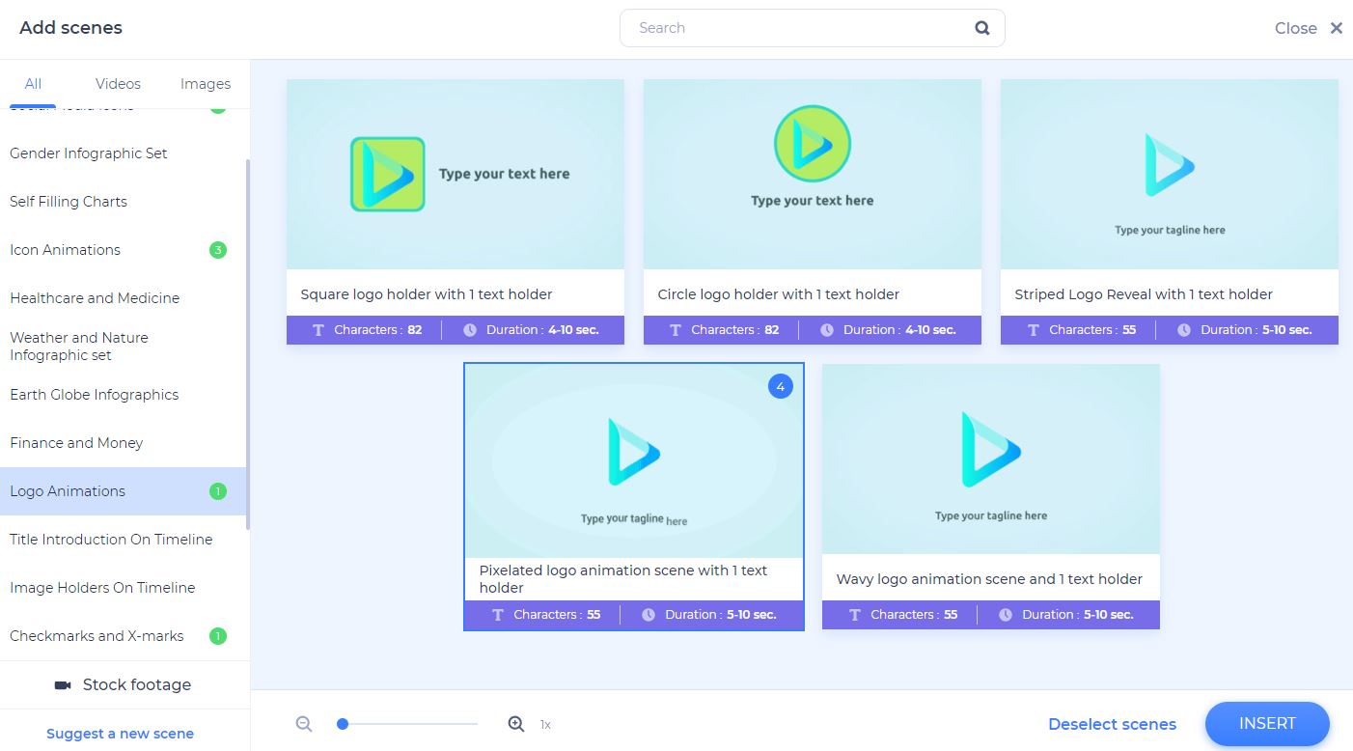Click the Duration clock icon on Striped Logo Reveal
Image resolution: width=1353 pixels, height=751 pixels.
click(x=1184, y=329)
